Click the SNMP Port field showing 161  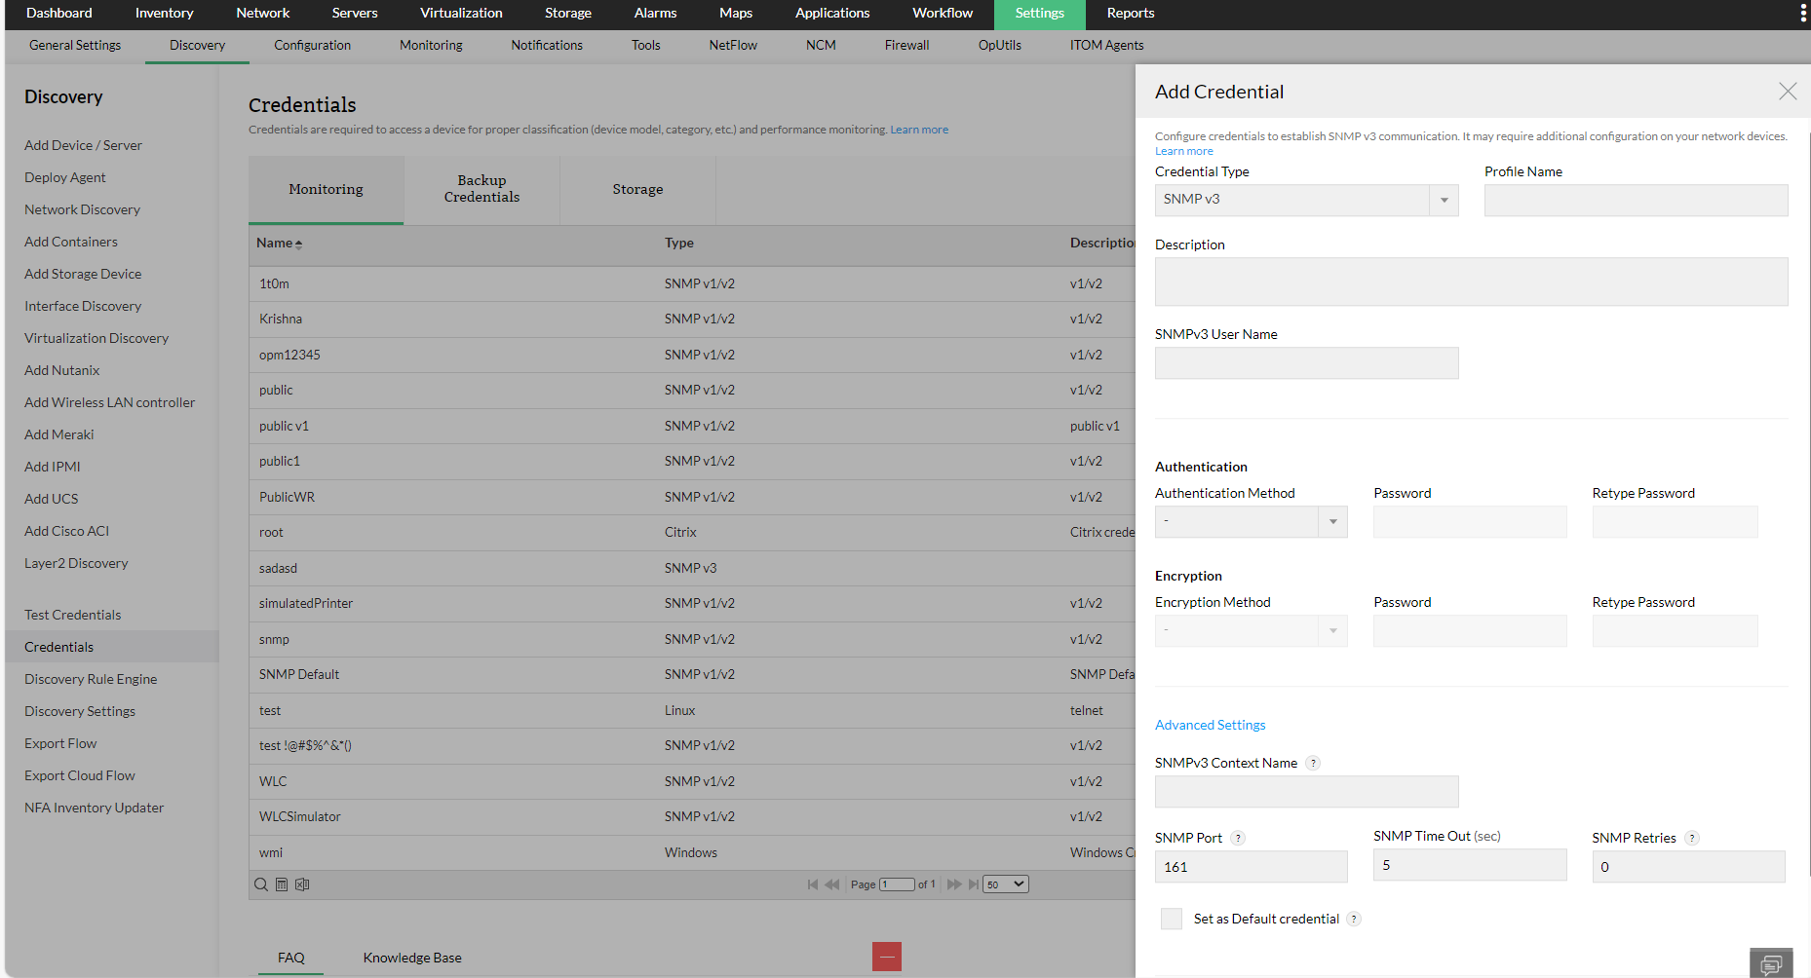coord(1252,866)
